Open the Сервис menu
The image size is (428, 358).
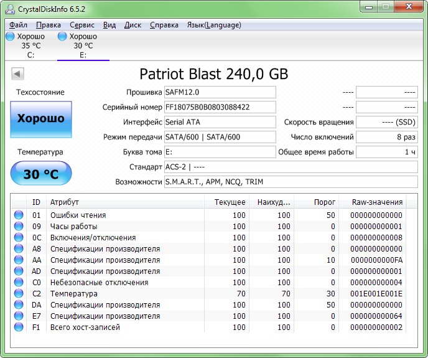click(x=82, y=25)
